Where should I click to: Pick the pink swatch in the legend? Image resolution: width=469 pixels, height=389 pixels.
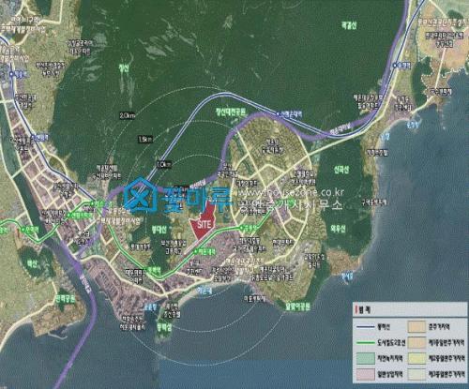(x=366, y=374)
